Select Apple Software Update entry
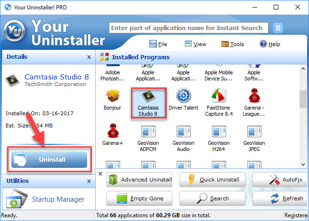This screenshot has width=309, height=221. 254,73
